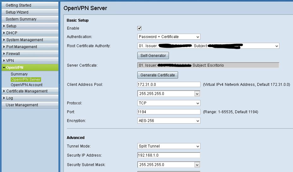Expand Port Management section

click(30, 47)
